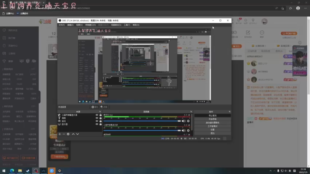Image resolution: width=310 pixels, height=174 pixels.
Task: Click the bell notification icon on webpage
Action: click(x=246, y=20)
